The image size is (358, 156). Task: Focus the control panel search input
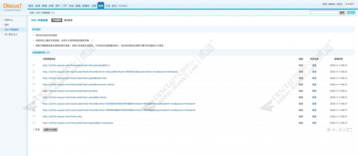pyautogui.click(x=324, y=13)
